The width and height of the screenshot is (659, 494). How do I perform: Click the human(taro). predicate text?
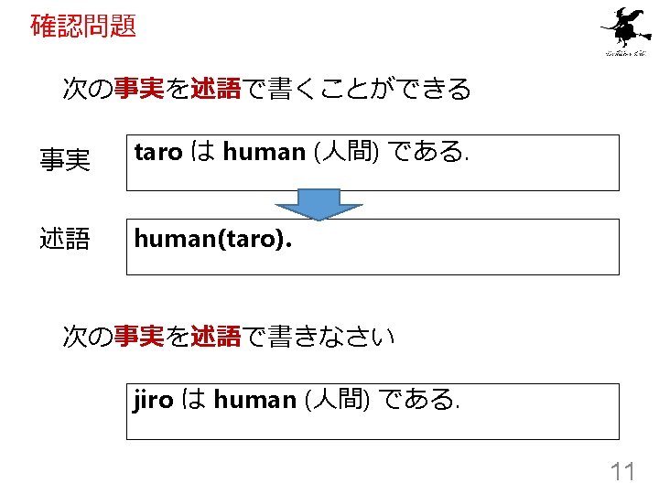213,239
